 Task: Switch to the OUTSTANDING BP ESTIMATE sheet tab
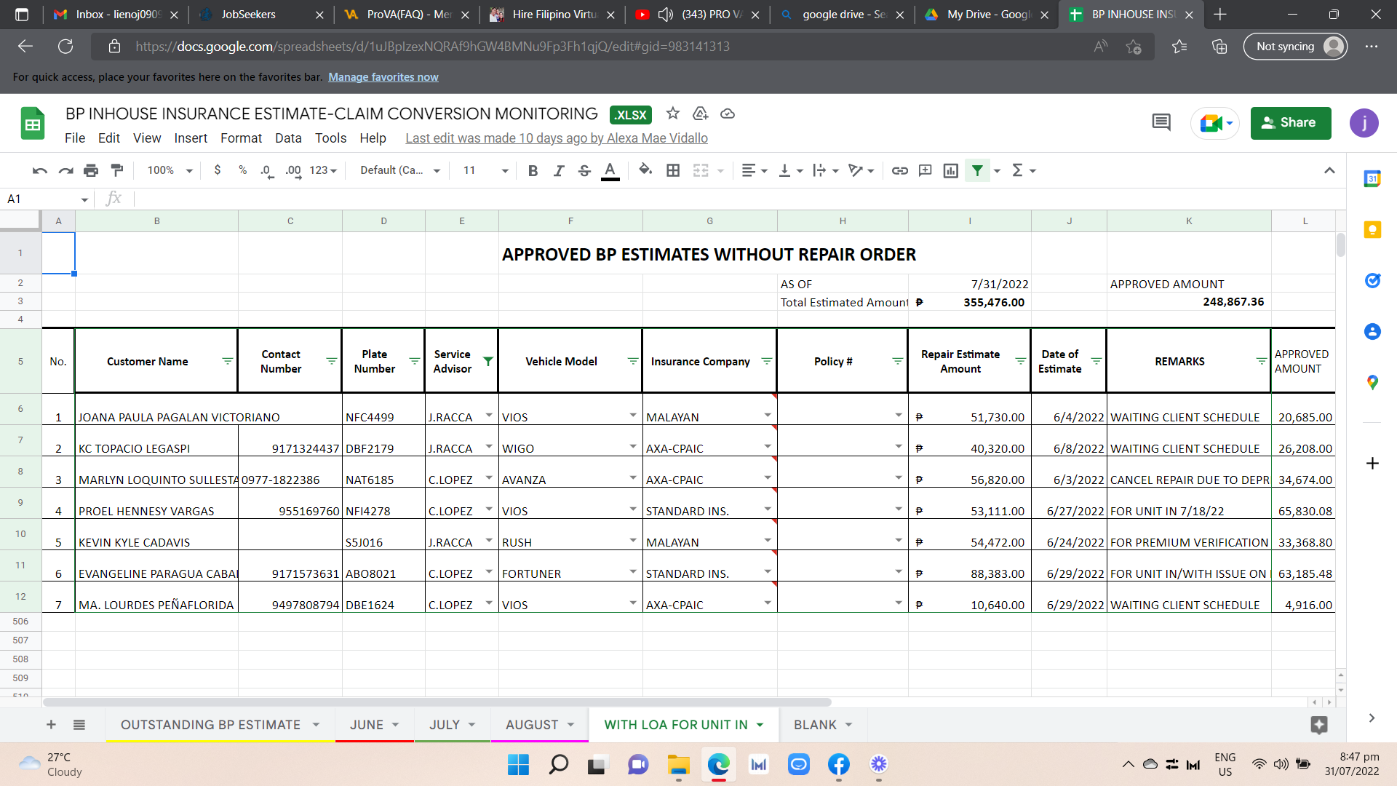coord(210,725)
